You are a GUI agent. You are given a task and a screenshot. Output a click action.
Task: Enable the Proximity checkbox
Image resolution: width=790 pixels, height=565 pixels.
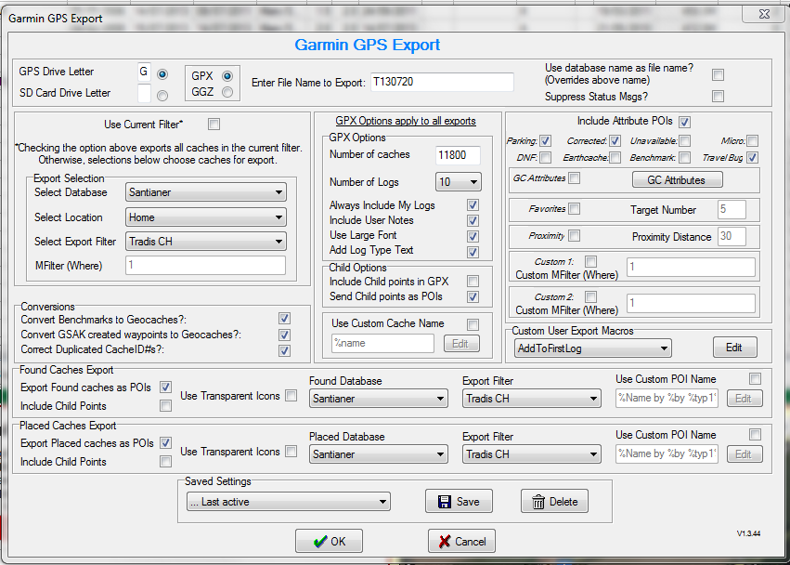point(574,236)
